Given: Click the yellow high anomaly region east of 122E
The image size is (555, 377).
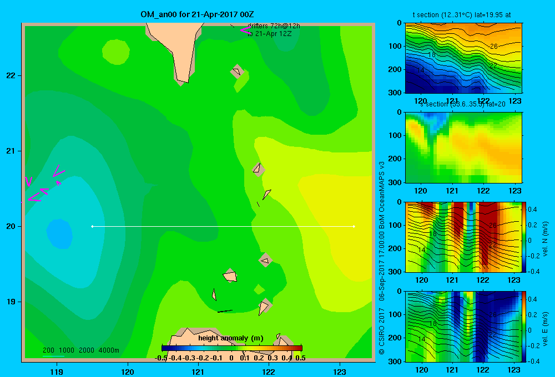Looking at the screenshot, I should click(x=340, y=226).
